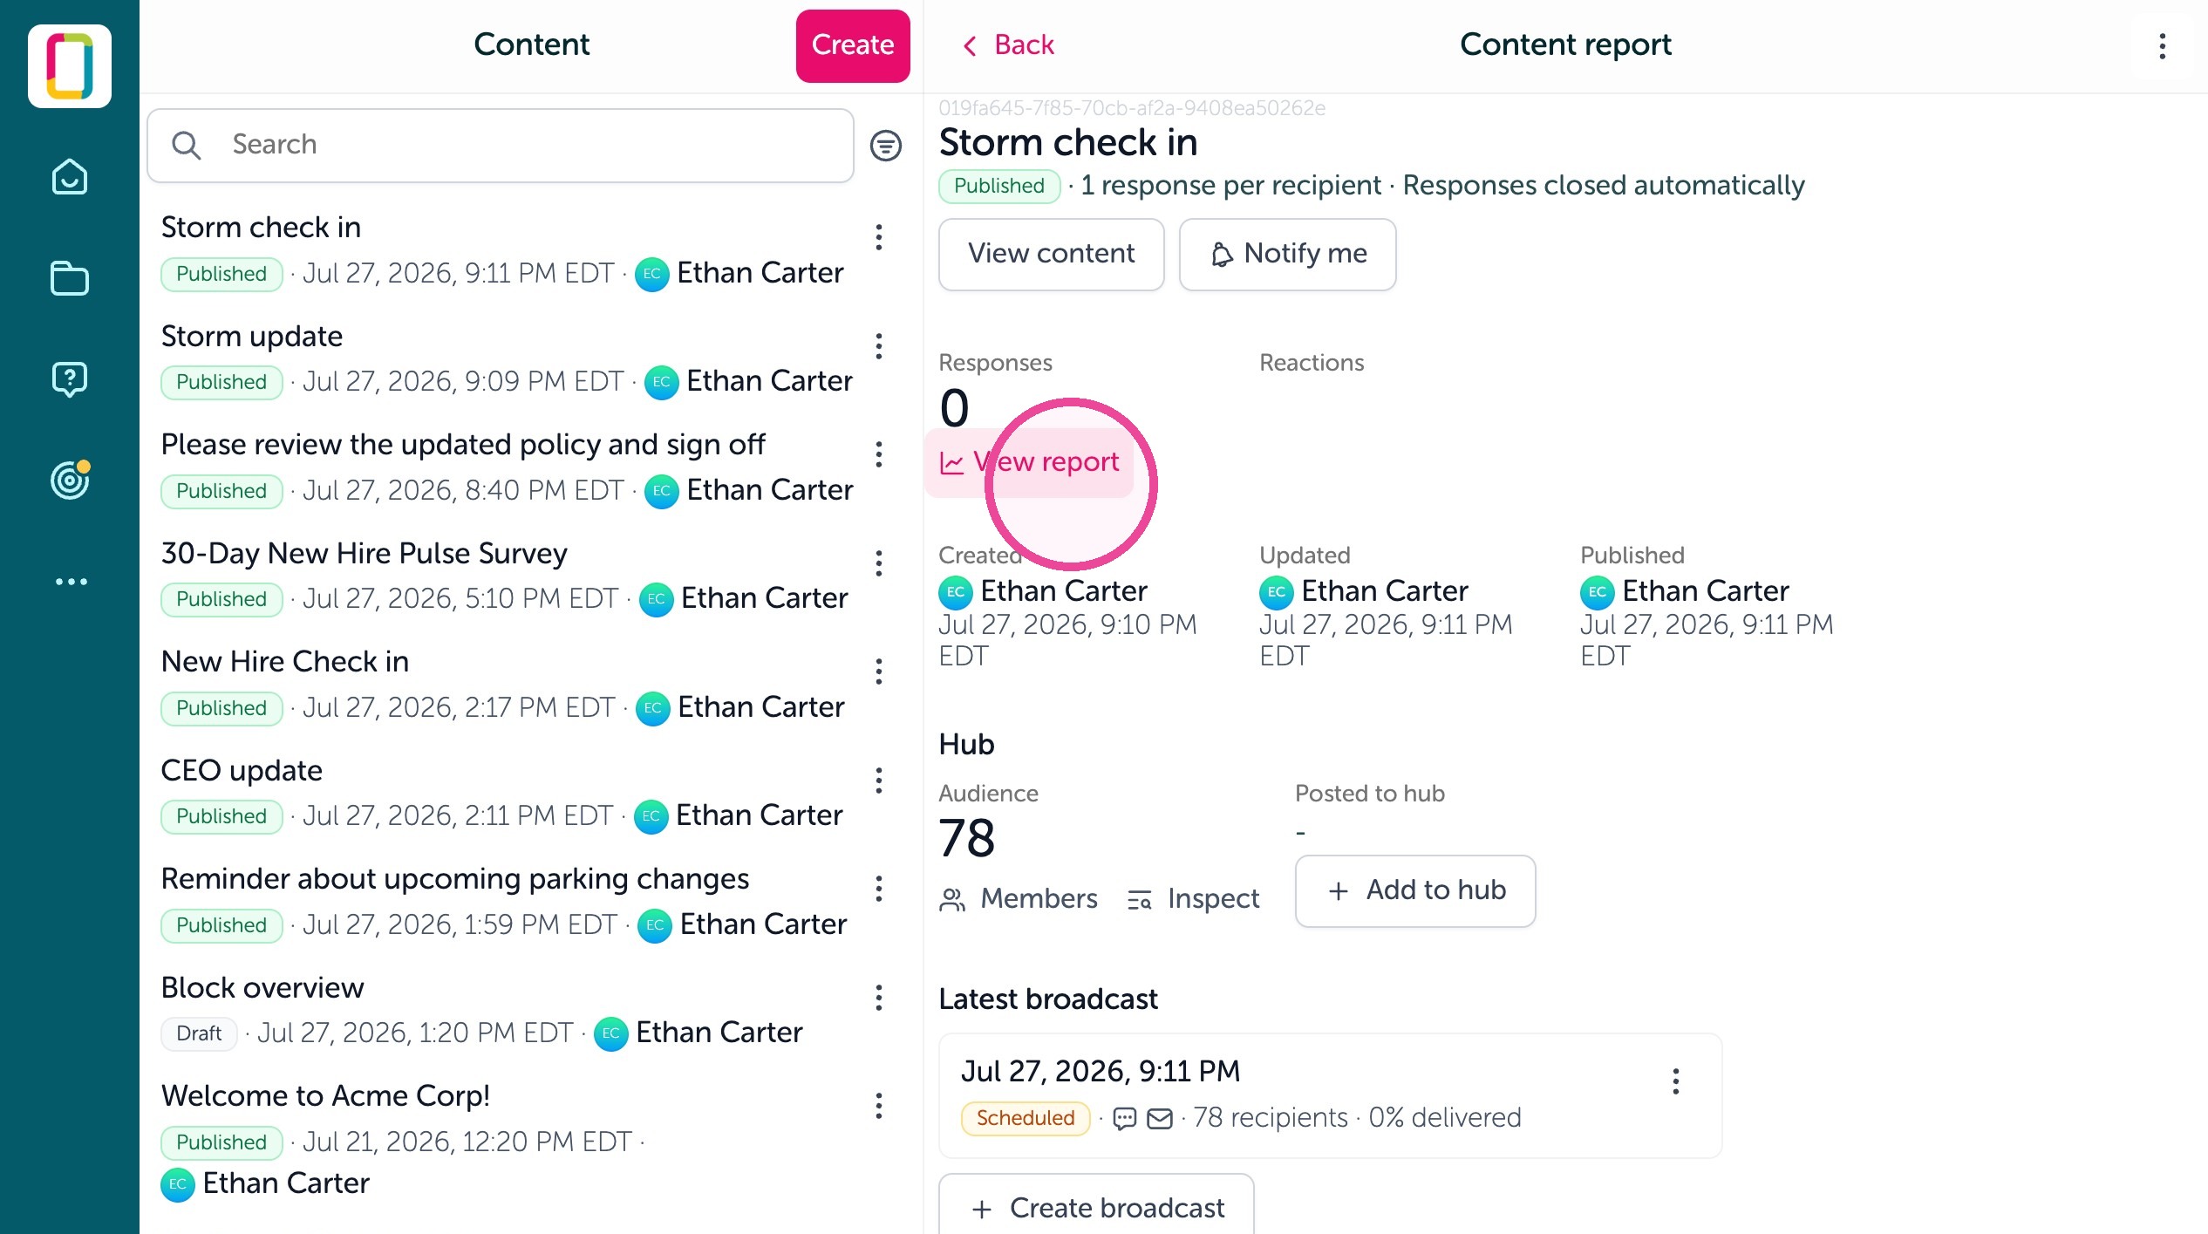2208x1234 pixels.
Task: Click the app logo in sidebar
Action: point(70,66)
